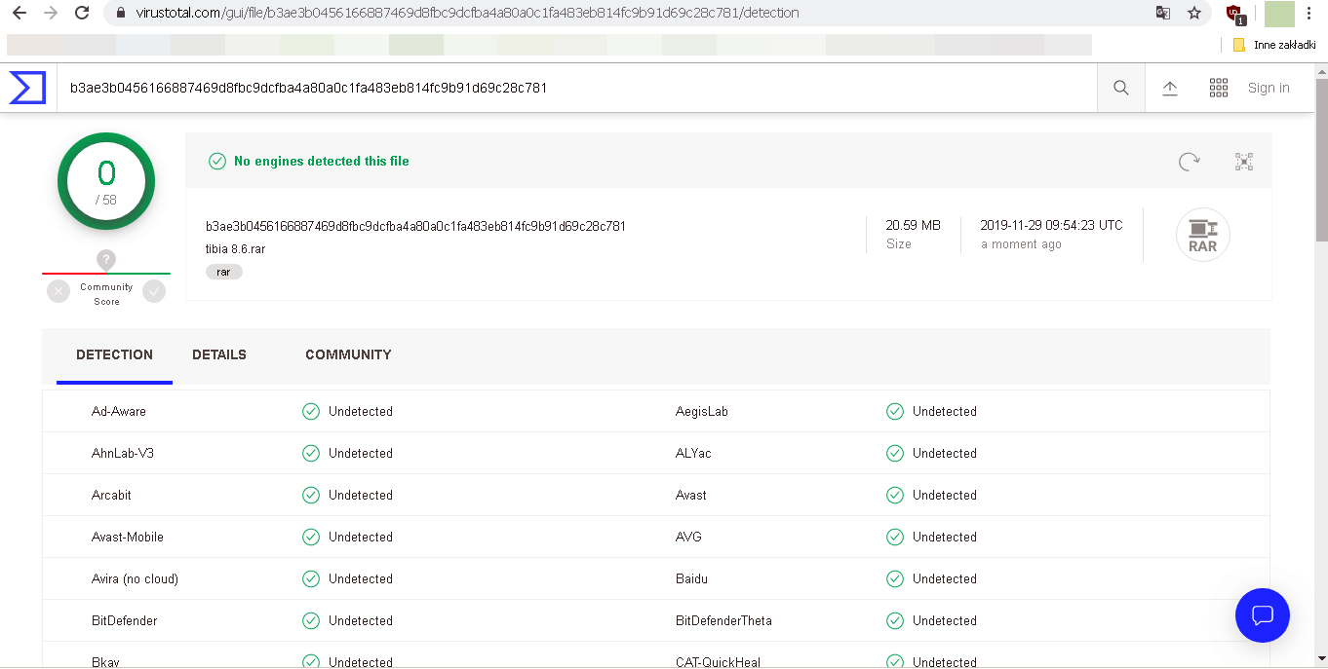The image size is (1328, 669).
Task: Bookmark page with star icon
Action: (x=1193, y=13)
